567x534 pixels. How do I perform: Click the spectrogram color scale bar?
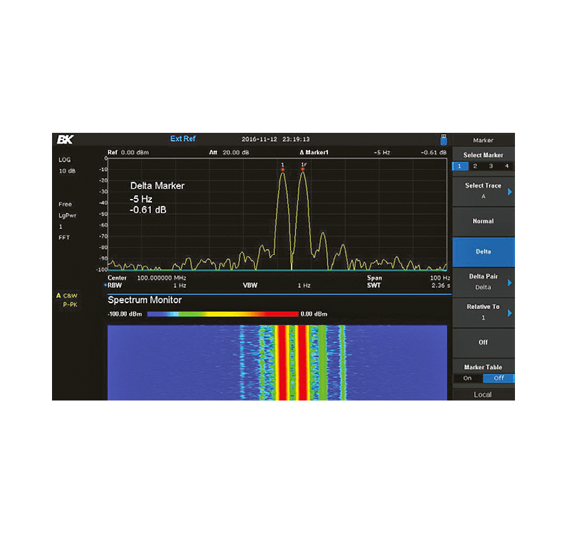pyautogui.click(x=223, y=314)
